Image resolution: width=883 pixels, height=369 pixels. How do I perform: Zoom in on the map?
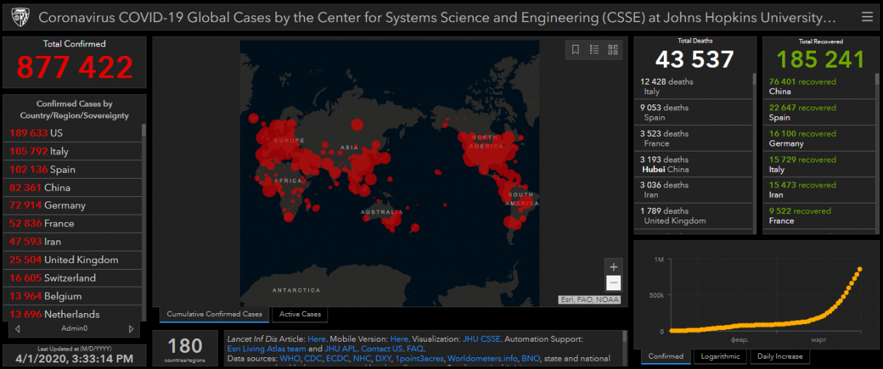(x=614, y=266)
